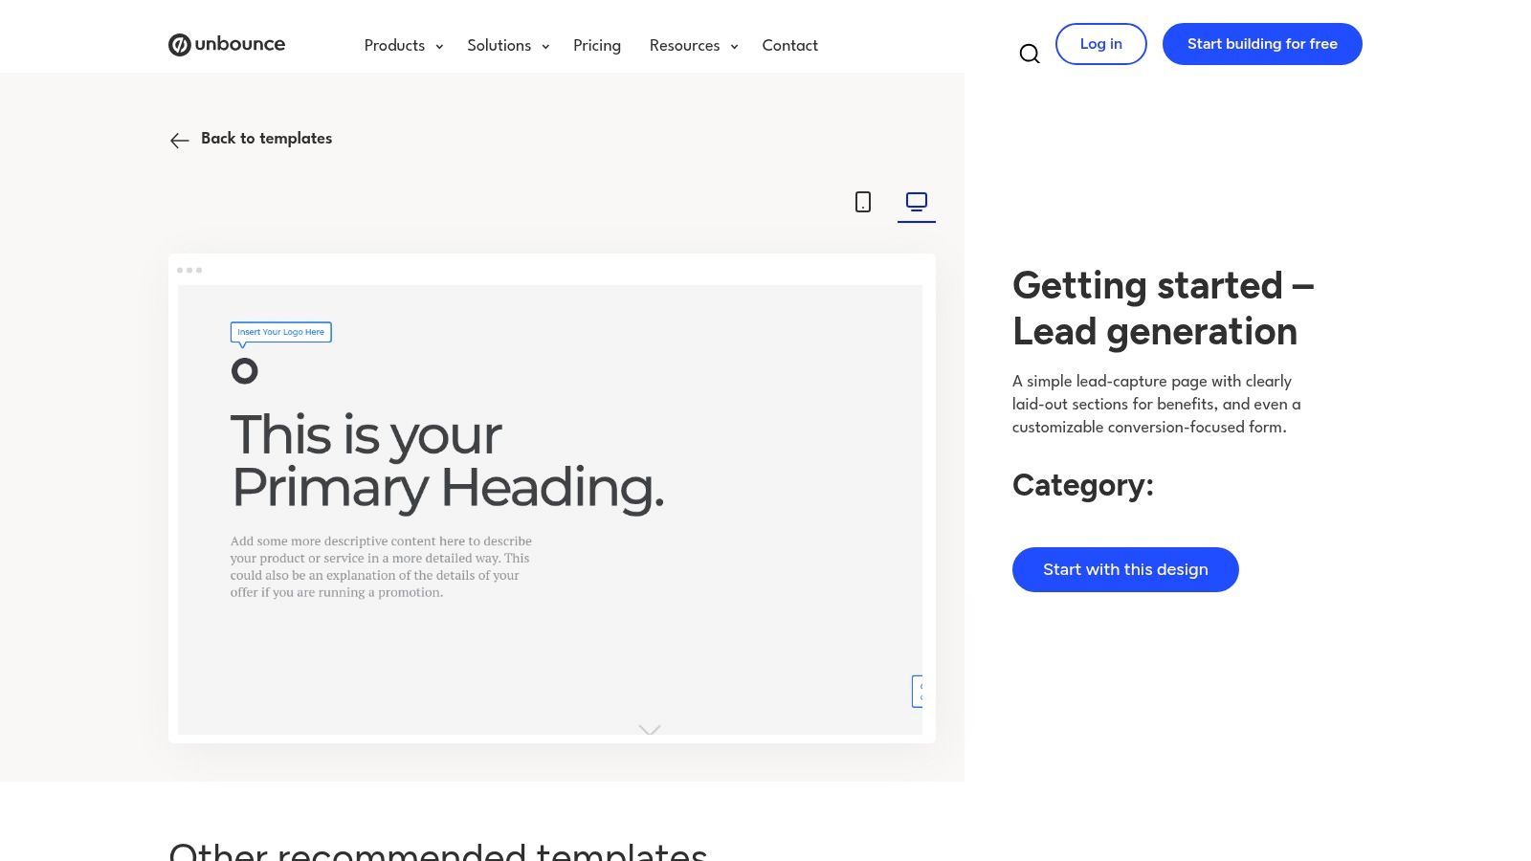
Task: Open search with the magnifier icon
Action: tap(1030, 54)
